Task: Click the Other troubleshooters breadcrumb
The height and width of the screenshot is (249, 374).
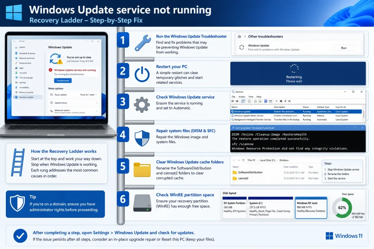Action: coord(266,36)
